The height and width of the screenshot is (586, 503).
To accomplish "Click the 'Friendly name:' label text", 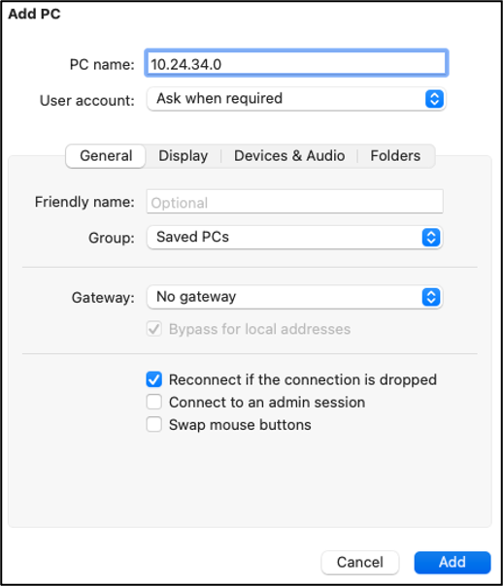I will [84, 202].
